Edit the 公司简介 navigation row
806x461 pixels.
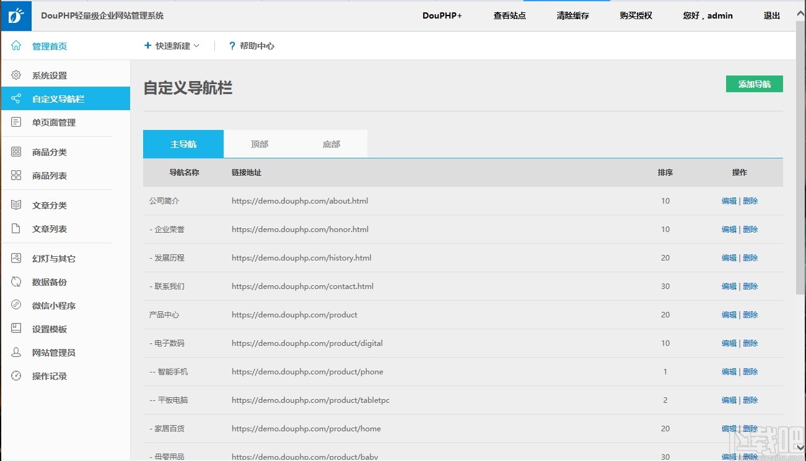tap(729, 201)
